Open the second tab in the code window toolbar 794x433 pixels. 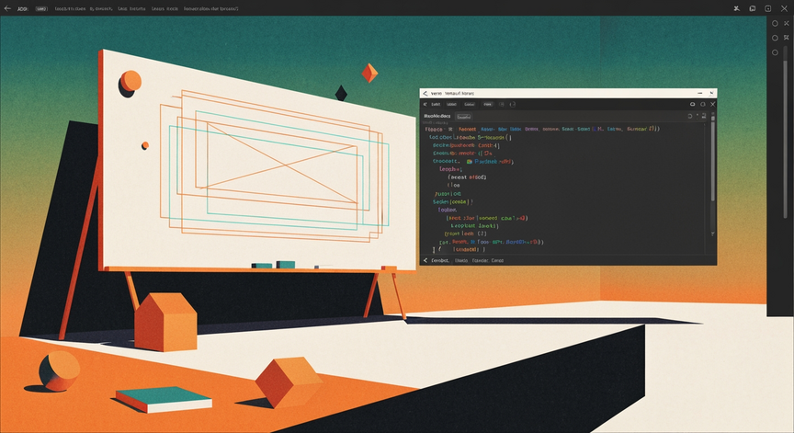coord(451,104)
